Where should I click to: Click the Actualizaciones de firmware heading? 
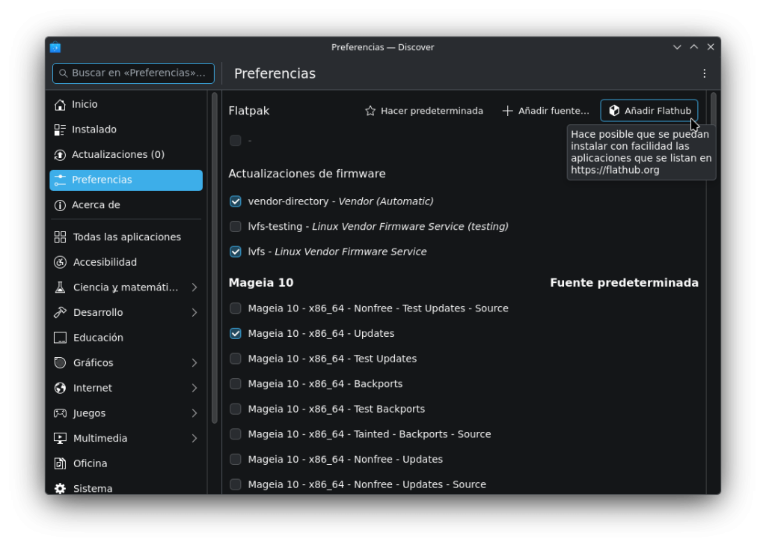(x=307, y=174)
